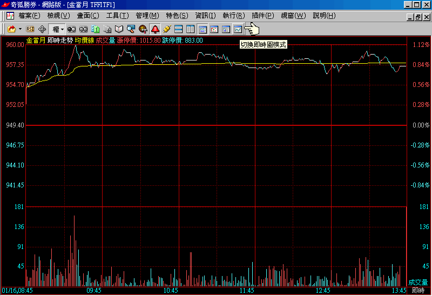Click the red-green chart window icon

pos(214,29)
